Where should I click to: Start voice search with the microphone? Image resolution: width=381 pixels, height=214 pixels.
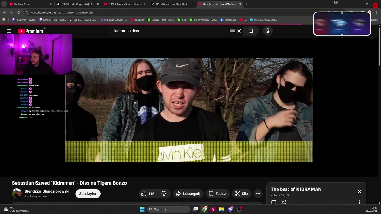pos(268,31)
